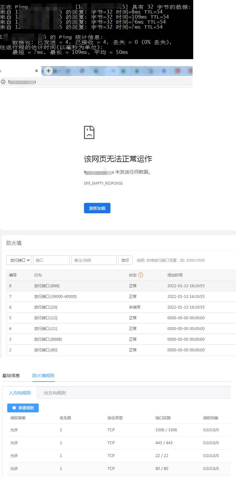Click the 授权策略 column header
This screenshot has height=480, width=236.
tap(18, 418)
